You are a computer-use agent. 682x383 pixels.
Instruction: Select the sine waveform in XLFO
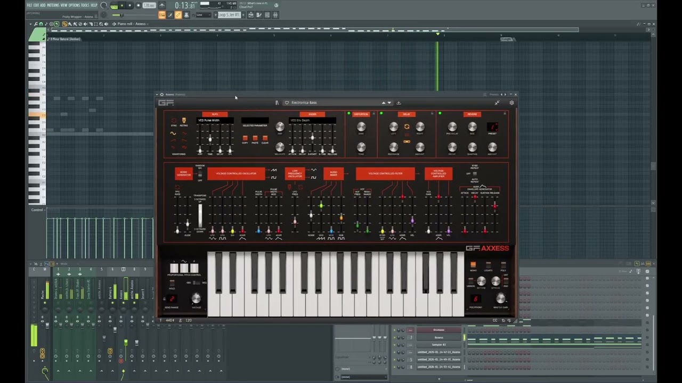point(173,133)
